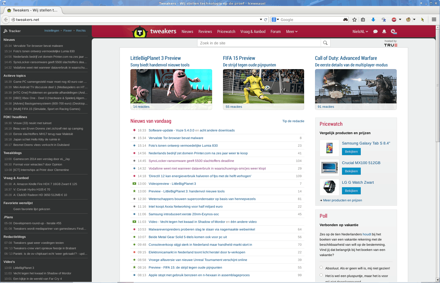The width and height of the screenshot is (440, 283).
Task: Click the binoculars search icon in Google box
Action: (x=345, y=20)
